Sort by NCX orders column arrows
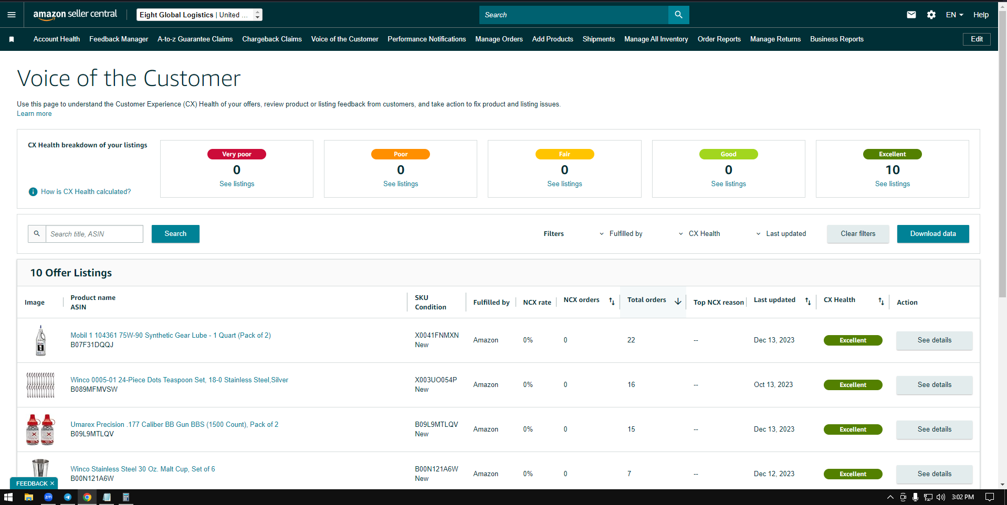1007x505 pixels. [612, 301]
